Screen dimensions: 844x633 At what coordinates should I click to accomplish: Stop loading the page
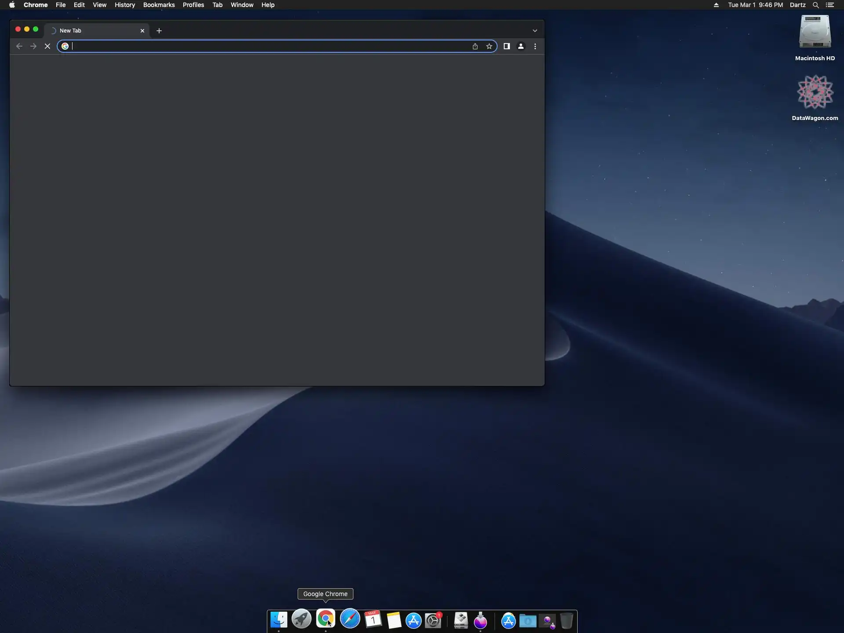47,46
